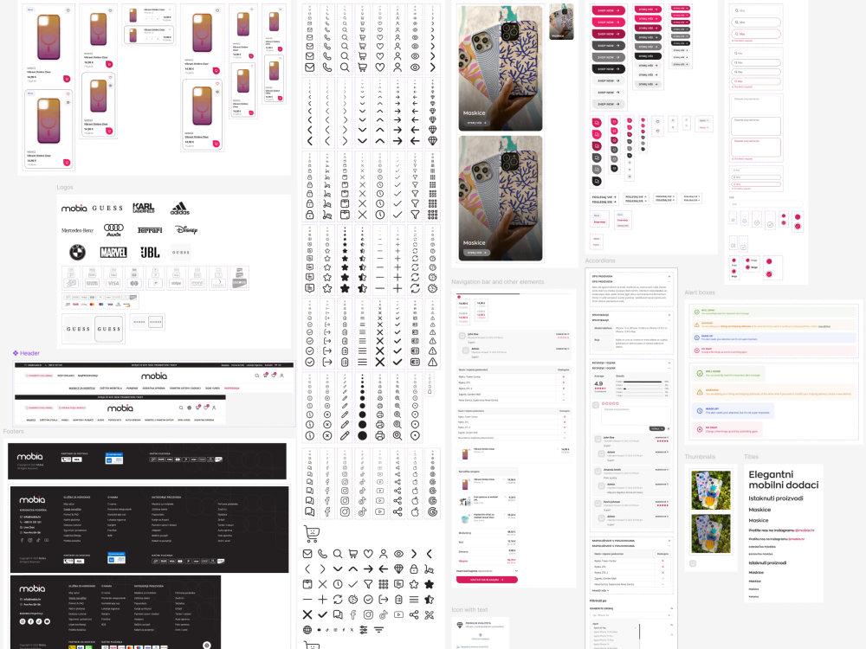This screenshot has width=866, height=649.
Task: Toggle the square checkbox showing a checkmark
Action: [x=743, y=247]
